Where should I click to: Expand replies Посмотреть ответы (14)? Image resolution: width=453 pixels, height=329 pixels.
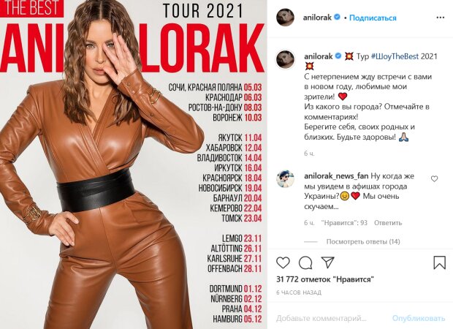363,241
